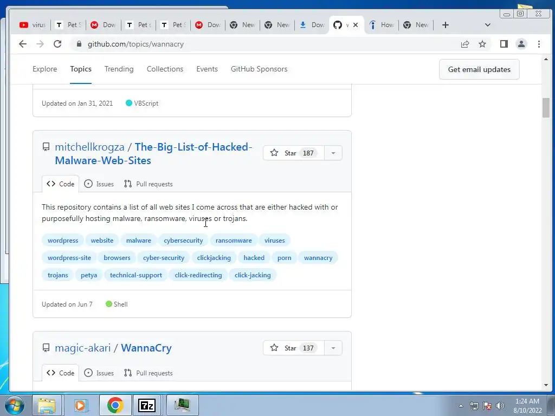The image size is (555, 416).
Task: Click the technical-support topic tag
Action: coord(136,275)
